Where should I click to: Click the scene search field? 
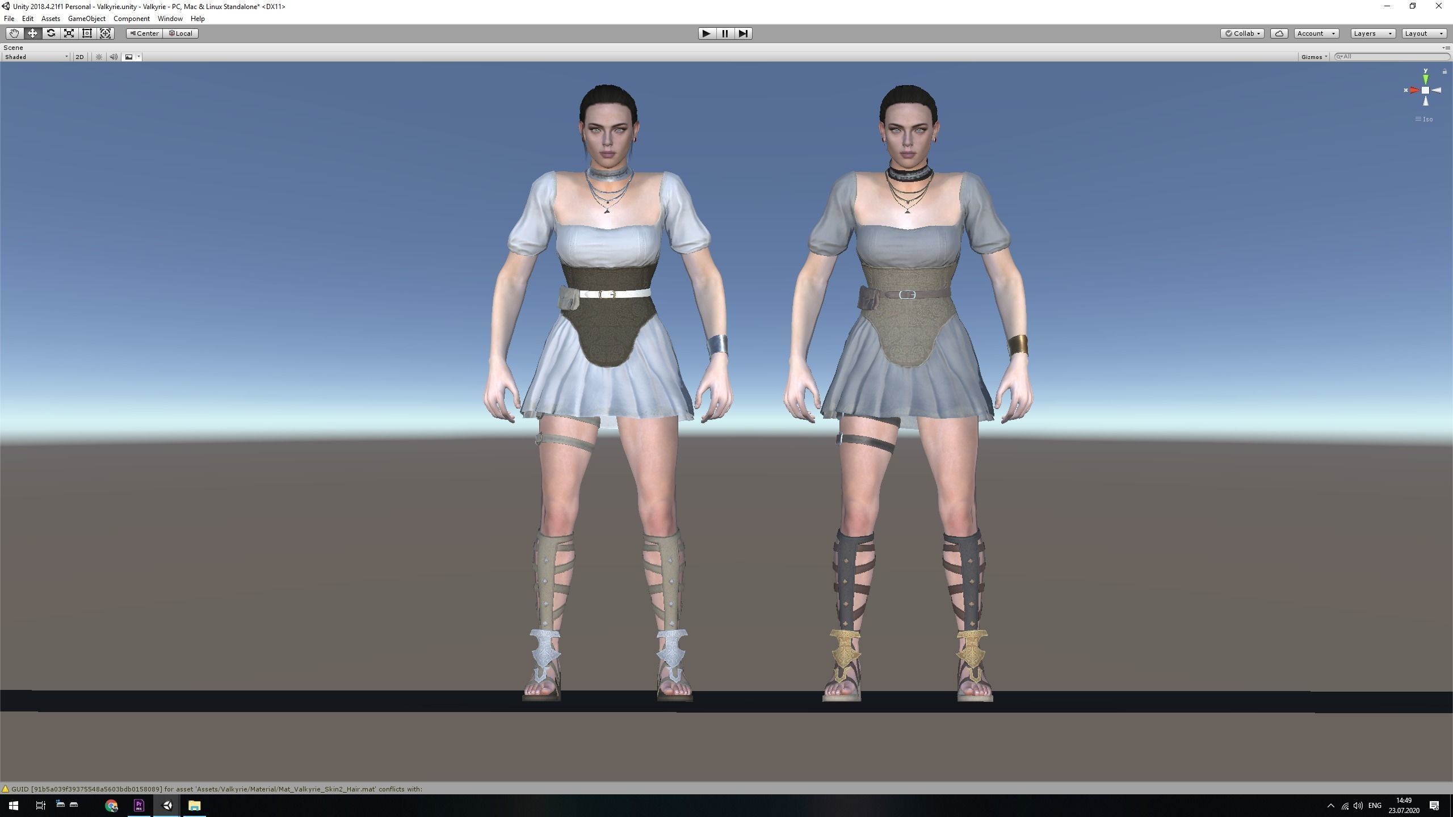coord(1392,57)
